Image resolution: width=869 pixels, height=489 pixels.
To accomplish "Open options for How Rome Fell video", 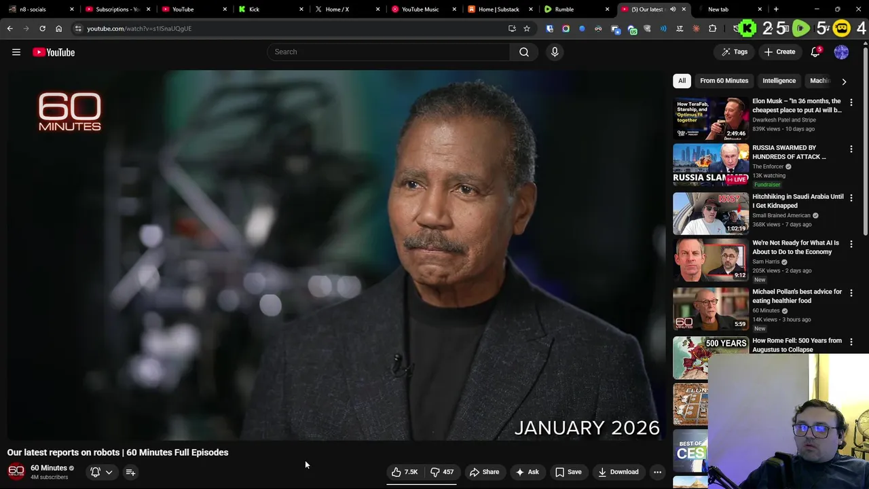I will tap(851, 342).
